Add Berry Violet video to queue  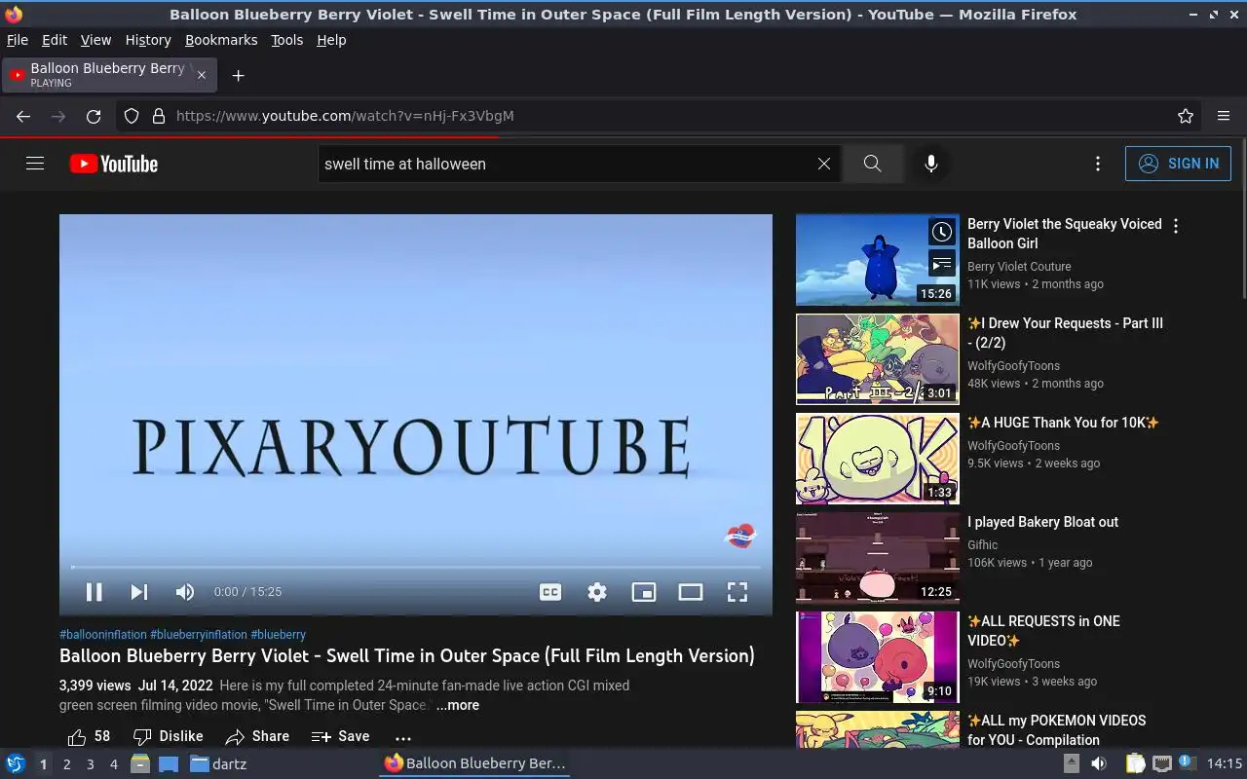pyautogui.click(x=941, y=264)
